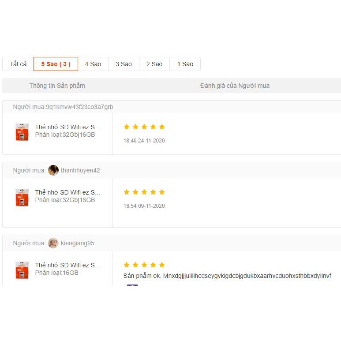Click fifth star of the 24-11-2020 review
This screenshot has height=341, width=341.
[x=162, y=127]
